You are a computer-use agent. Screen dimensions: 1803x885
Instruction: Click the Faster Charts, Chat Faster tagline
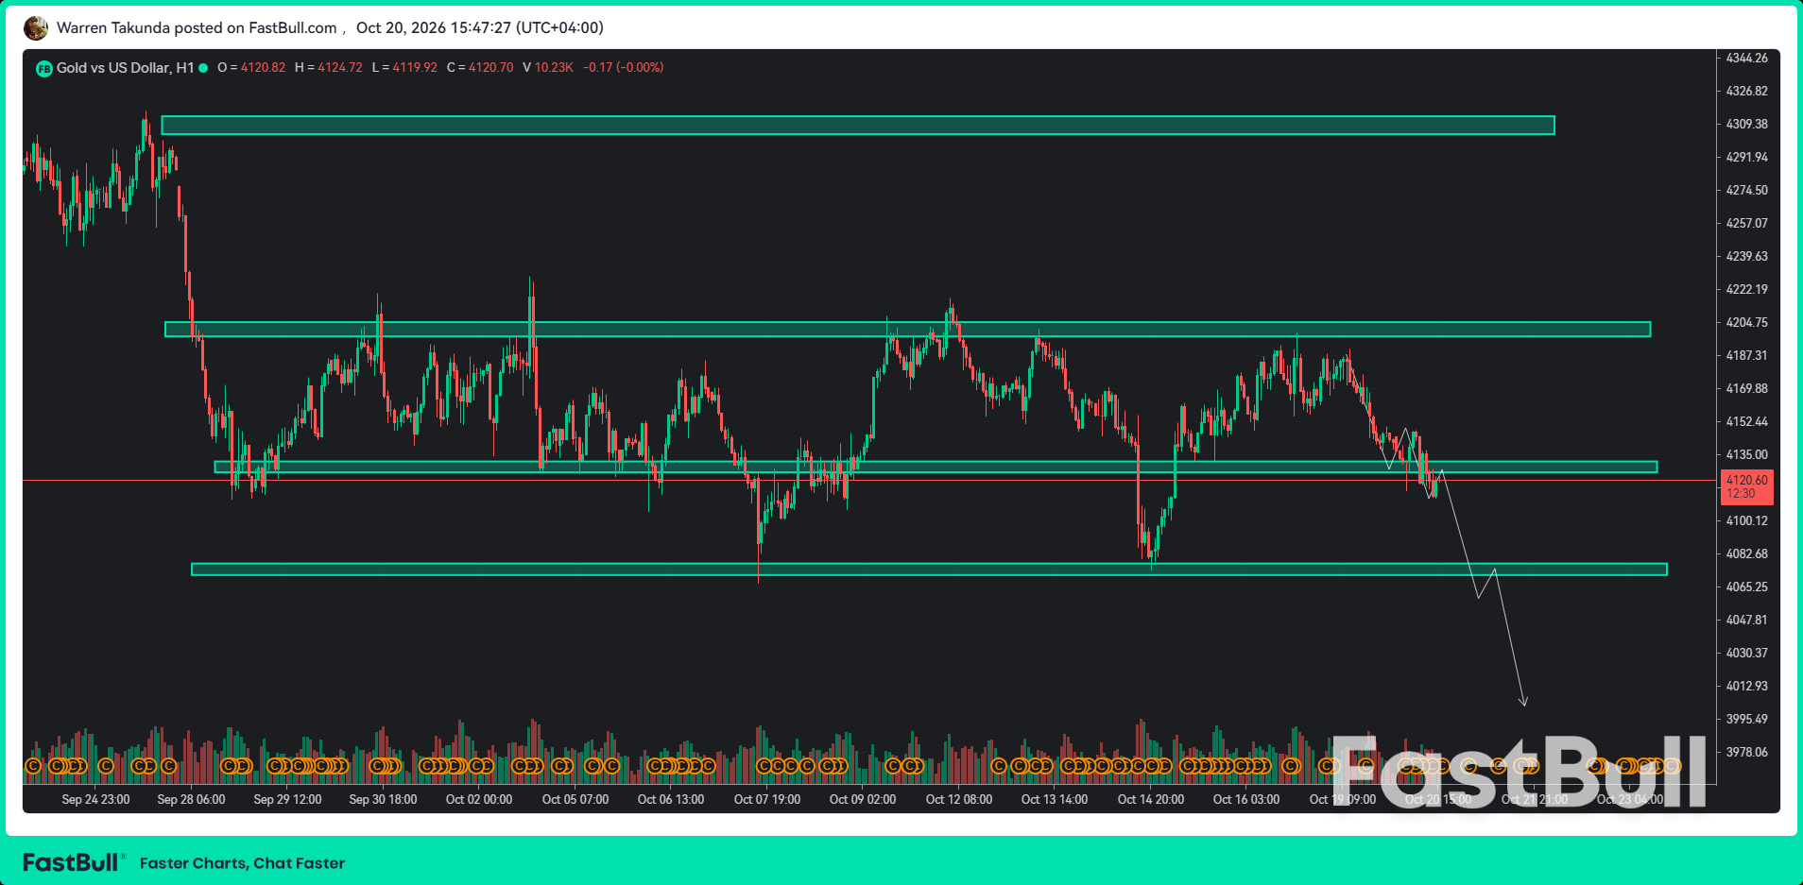[242, 863]
